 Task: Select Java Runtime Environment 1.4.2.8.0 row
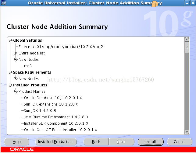point(56,117)
